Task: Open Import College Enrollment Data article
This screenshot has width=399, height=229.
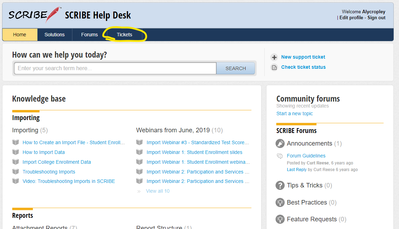Action: click(x=57, y=162)
